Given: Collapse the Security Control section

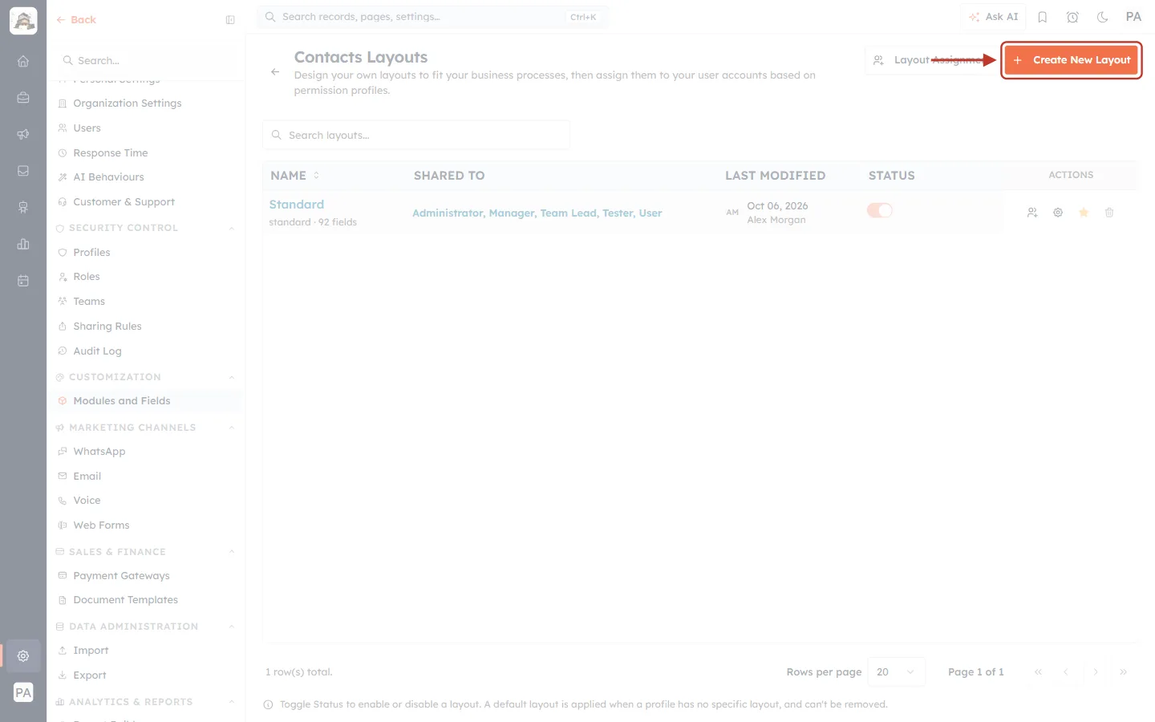Looking at the screenshot, I should (x=232, y=229).
